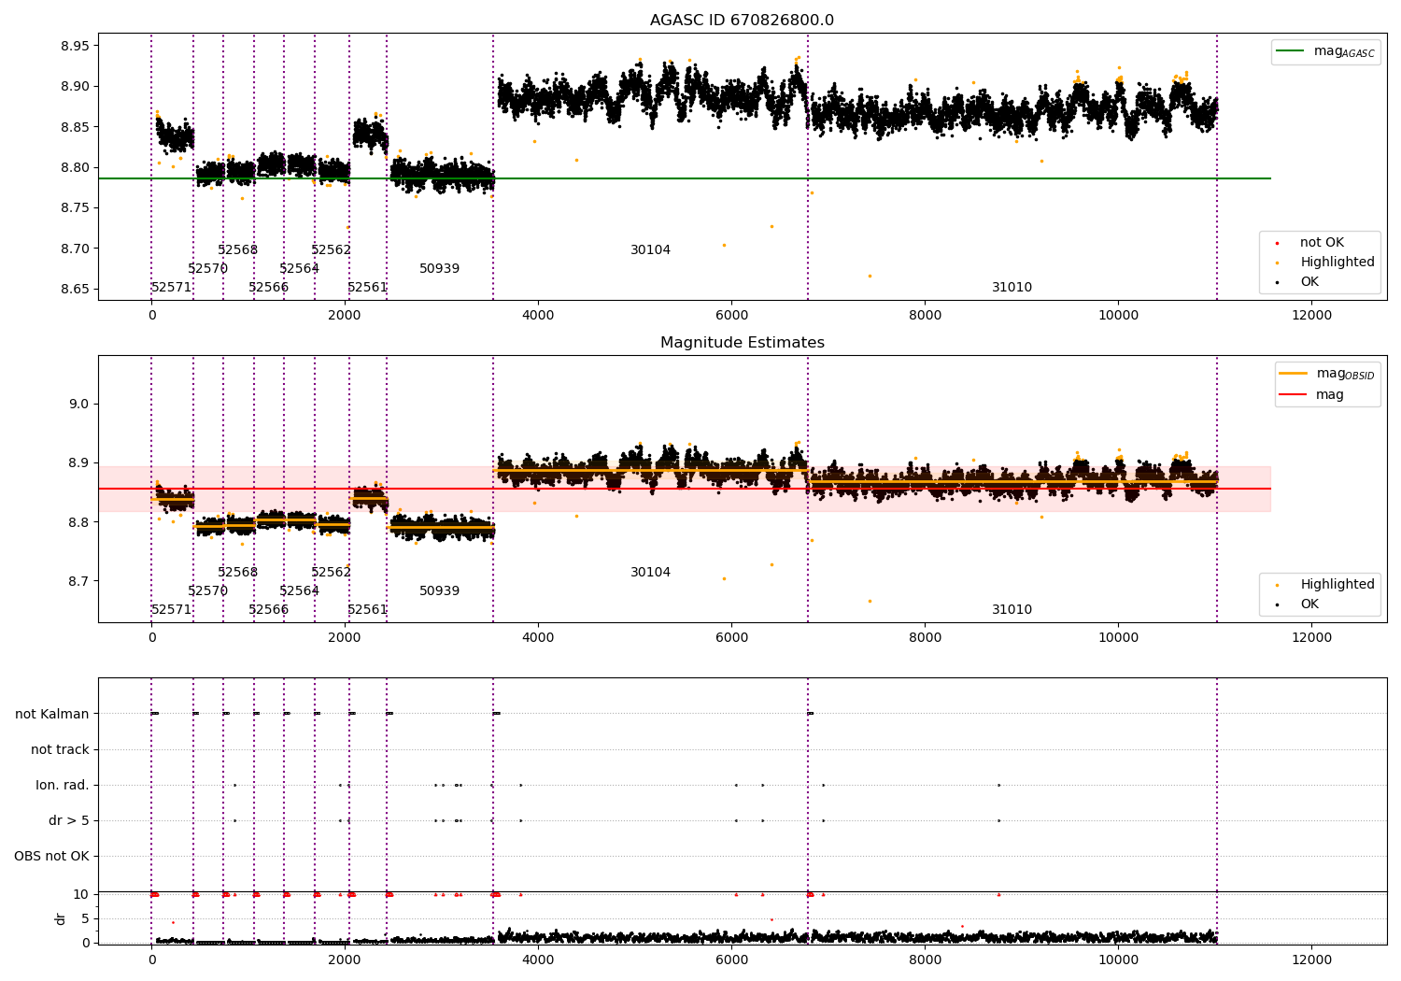Select OBSID 50939 in Magnitude Estimates plot
This screenshot has width=1401, height=981.
(x=440, y=591)
